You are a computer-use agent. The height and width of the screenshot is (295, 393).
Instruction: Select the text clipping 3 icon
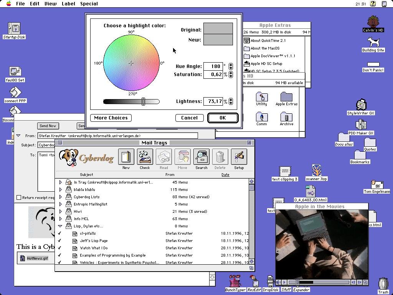pos(285,171)
